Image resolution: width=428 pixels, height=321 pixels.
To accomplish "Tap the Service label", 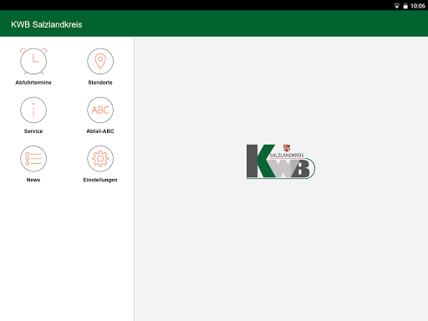I will pyautogui.click(x=33, y=131).
